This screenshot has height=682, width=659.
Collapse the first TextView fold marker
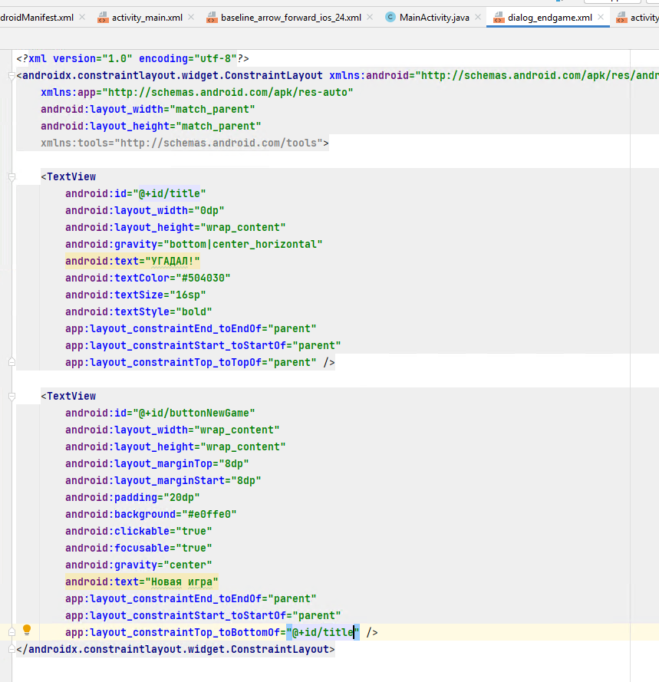tap(12, 177)
